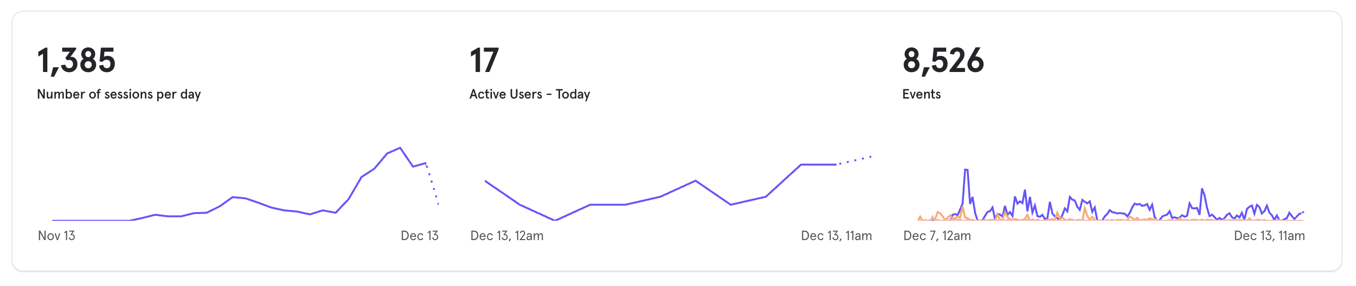Click the Dec 13, 12am axis label
The image size is (1356, 286).
(506, 236)
